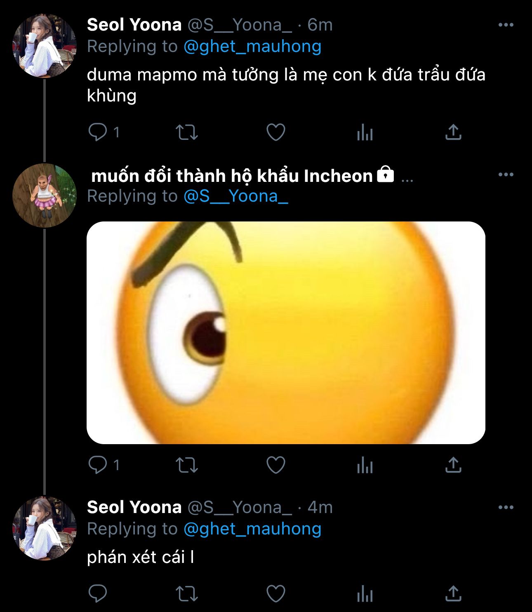This screenshot has width=532, height=612.
Task: Open the yellow emoji eye image
Action: coord(286,332)
